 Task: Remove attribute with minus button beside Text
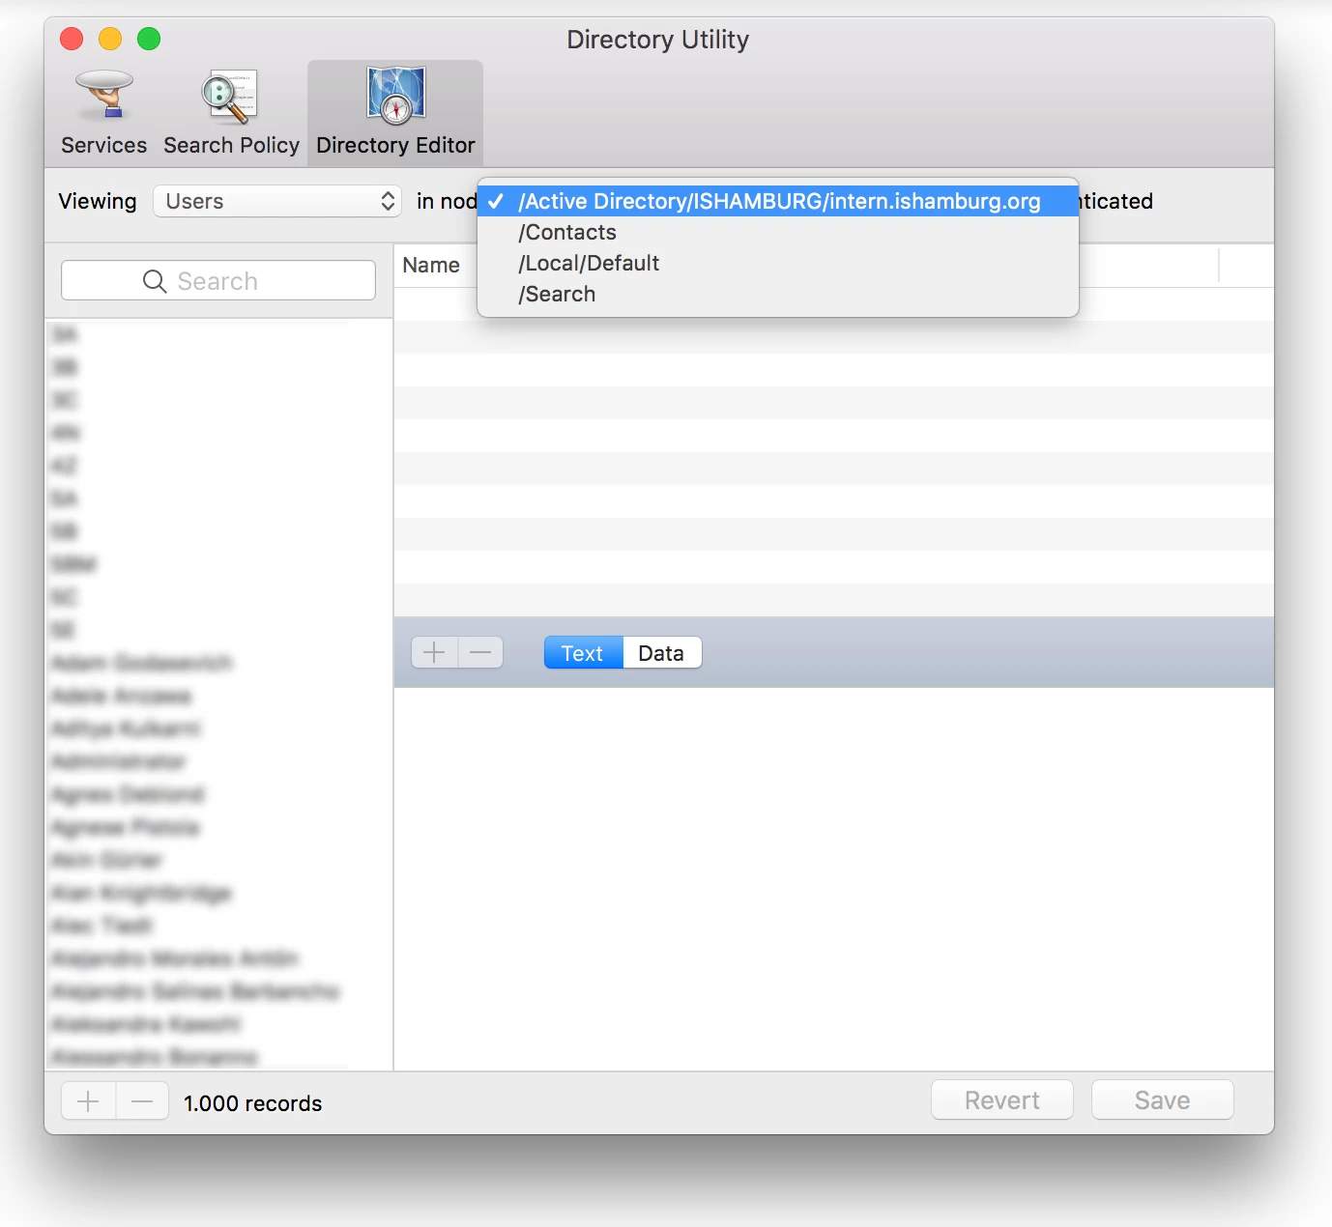(x=480, y=653)
